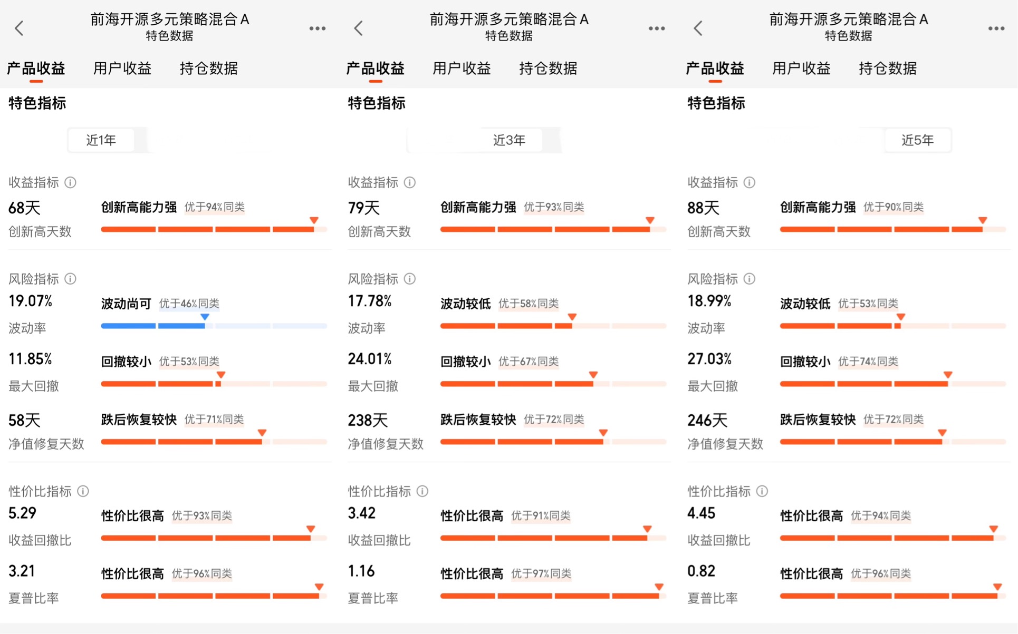Image resolution: width=1018 pixels, height=634 pixels.
Task: Tap the 238天 净值修复天数 value
Action: click(368, 421)
